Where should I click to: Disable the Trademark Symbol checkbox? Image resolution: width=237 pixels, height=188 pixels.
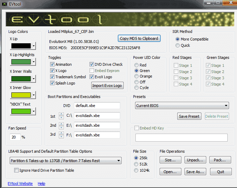52,77
